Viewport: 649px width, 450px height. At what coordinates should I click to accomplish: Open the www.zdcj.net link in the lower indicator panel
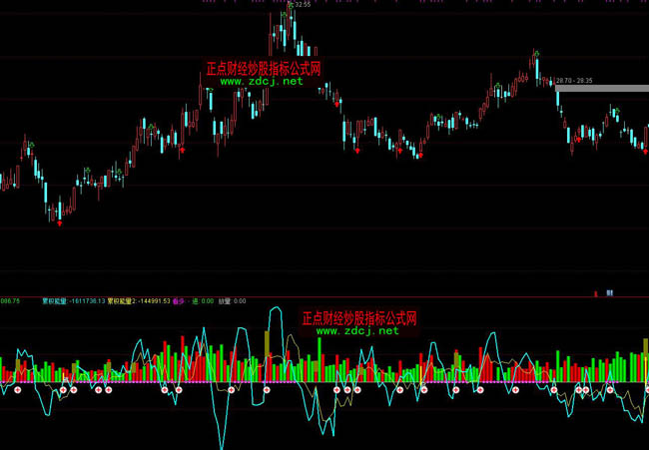[x=357, y=330]
